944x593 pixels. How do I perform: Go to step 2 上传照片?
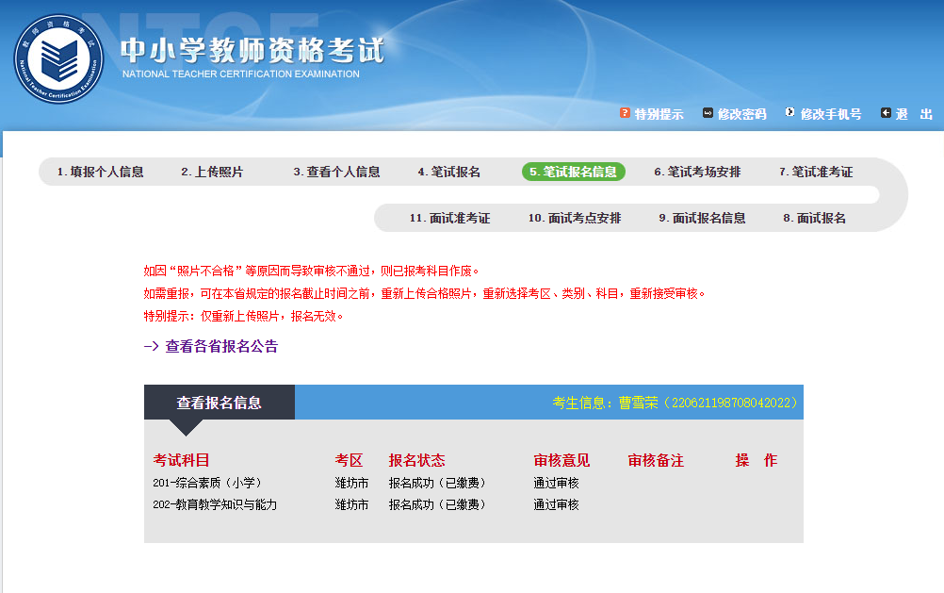(212, 172)
